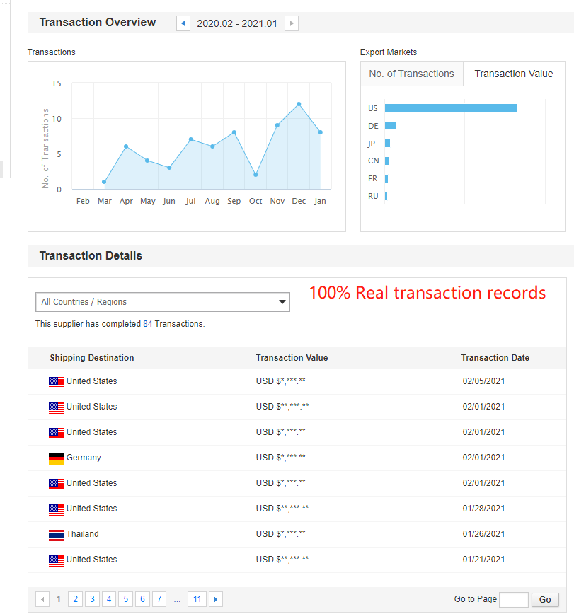Navigate to page 7 of results
This screenshot has height=614, width=574.
pyautogui.click(x=159, y=599)
